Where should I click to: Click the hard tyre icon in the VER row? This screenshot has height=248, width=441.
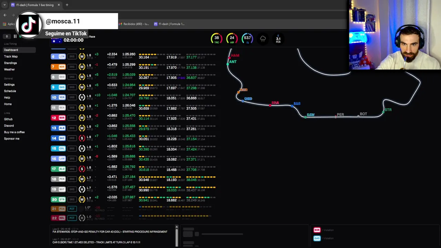[82, 97]
